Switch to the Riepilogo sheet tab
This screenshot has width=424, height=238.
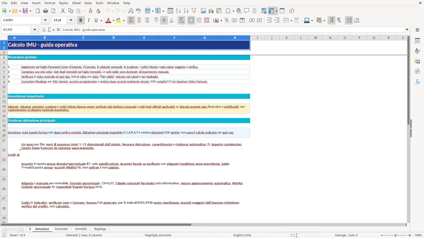tap(100, 229)
